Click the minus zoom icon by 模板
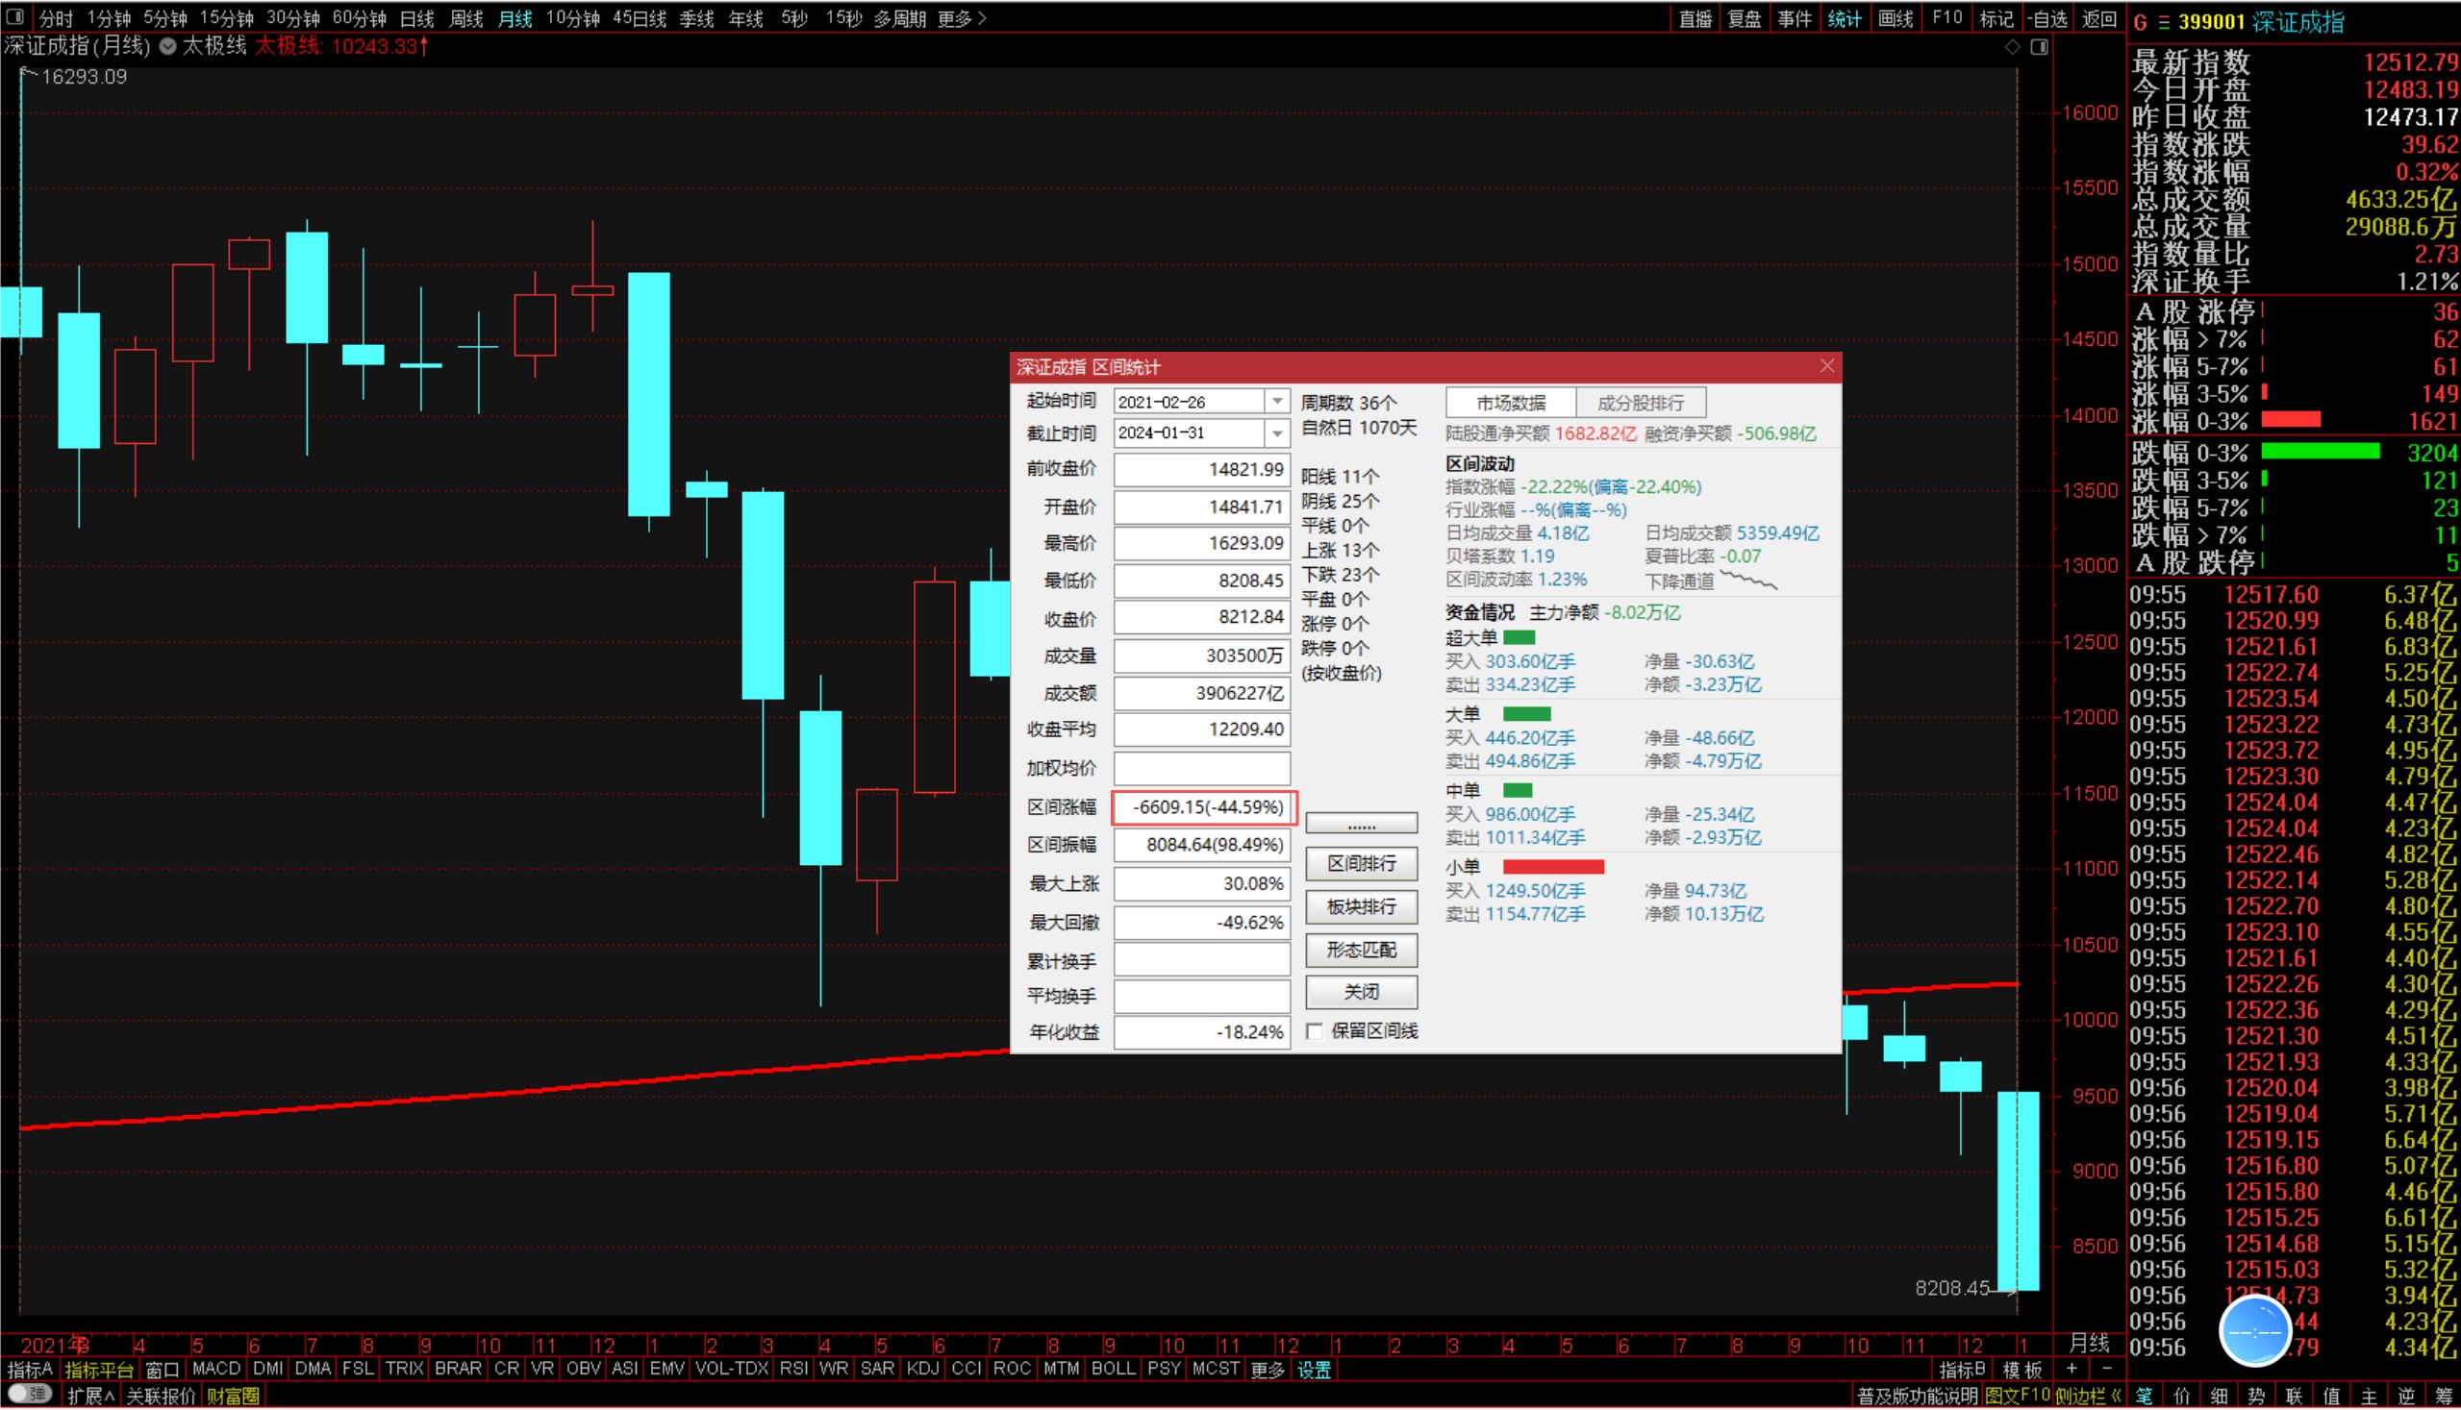Viewport: 2461px width, 1410px height. [2106, 1369]
